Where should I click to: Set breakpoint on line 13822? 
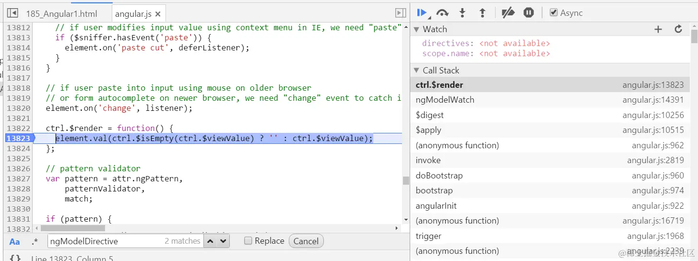click(18, 128)
